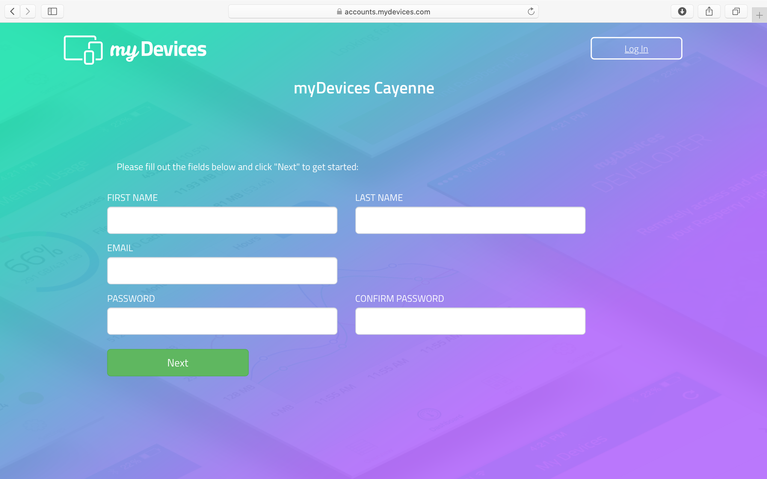The width and height of the screenshot is (767, 479).
Task: Click the Confirm Password field
Action: pos(470,321)
